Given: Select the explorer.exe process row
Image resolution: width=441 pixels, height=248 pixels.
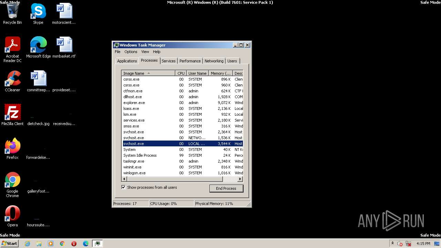Looking at the screenshot, I should [183, 103].
